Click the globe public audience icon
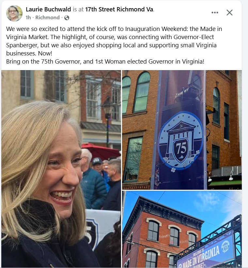 click(67, 18)
